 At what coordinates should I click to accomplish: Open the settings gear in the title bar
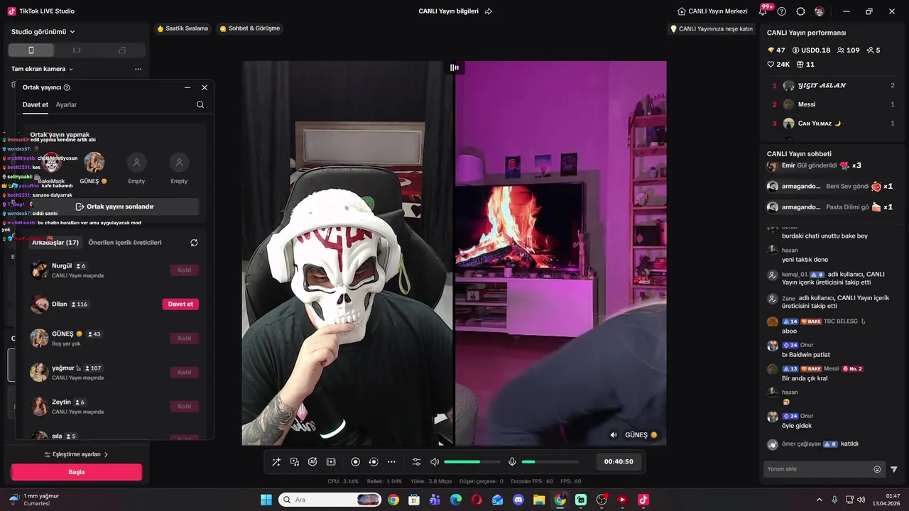click(800, 11)
